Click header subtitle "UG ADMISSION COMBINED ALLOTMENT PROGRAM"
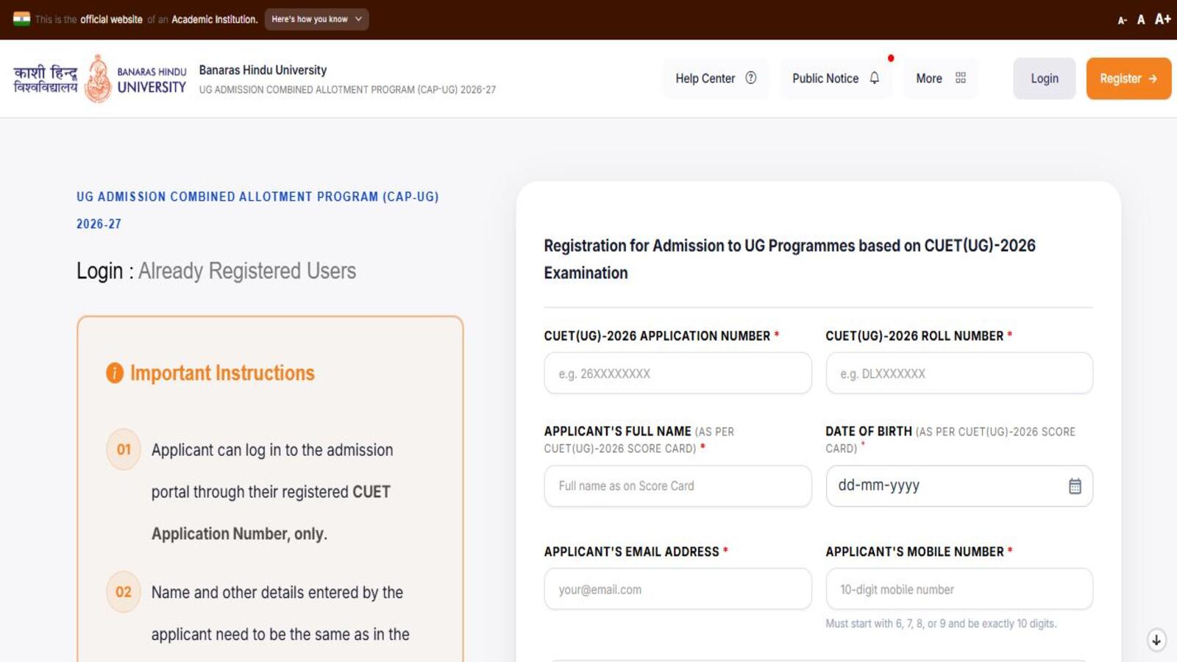This screenshot has width=1177, height=662. (x=347, y=90)
